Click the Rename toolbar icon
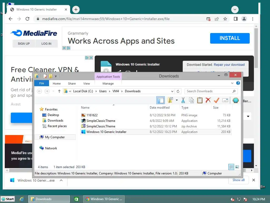 click(x=225, y=100)
